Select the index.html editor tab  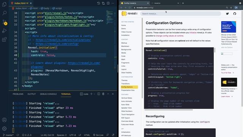[x=21, y=3]
